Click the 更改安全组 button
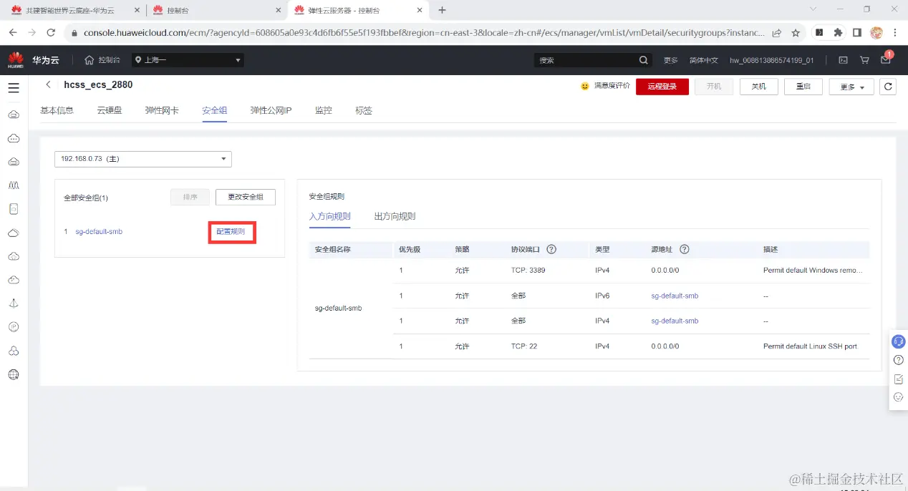Viewport: 908px width, 491px height. pos(246,197)
